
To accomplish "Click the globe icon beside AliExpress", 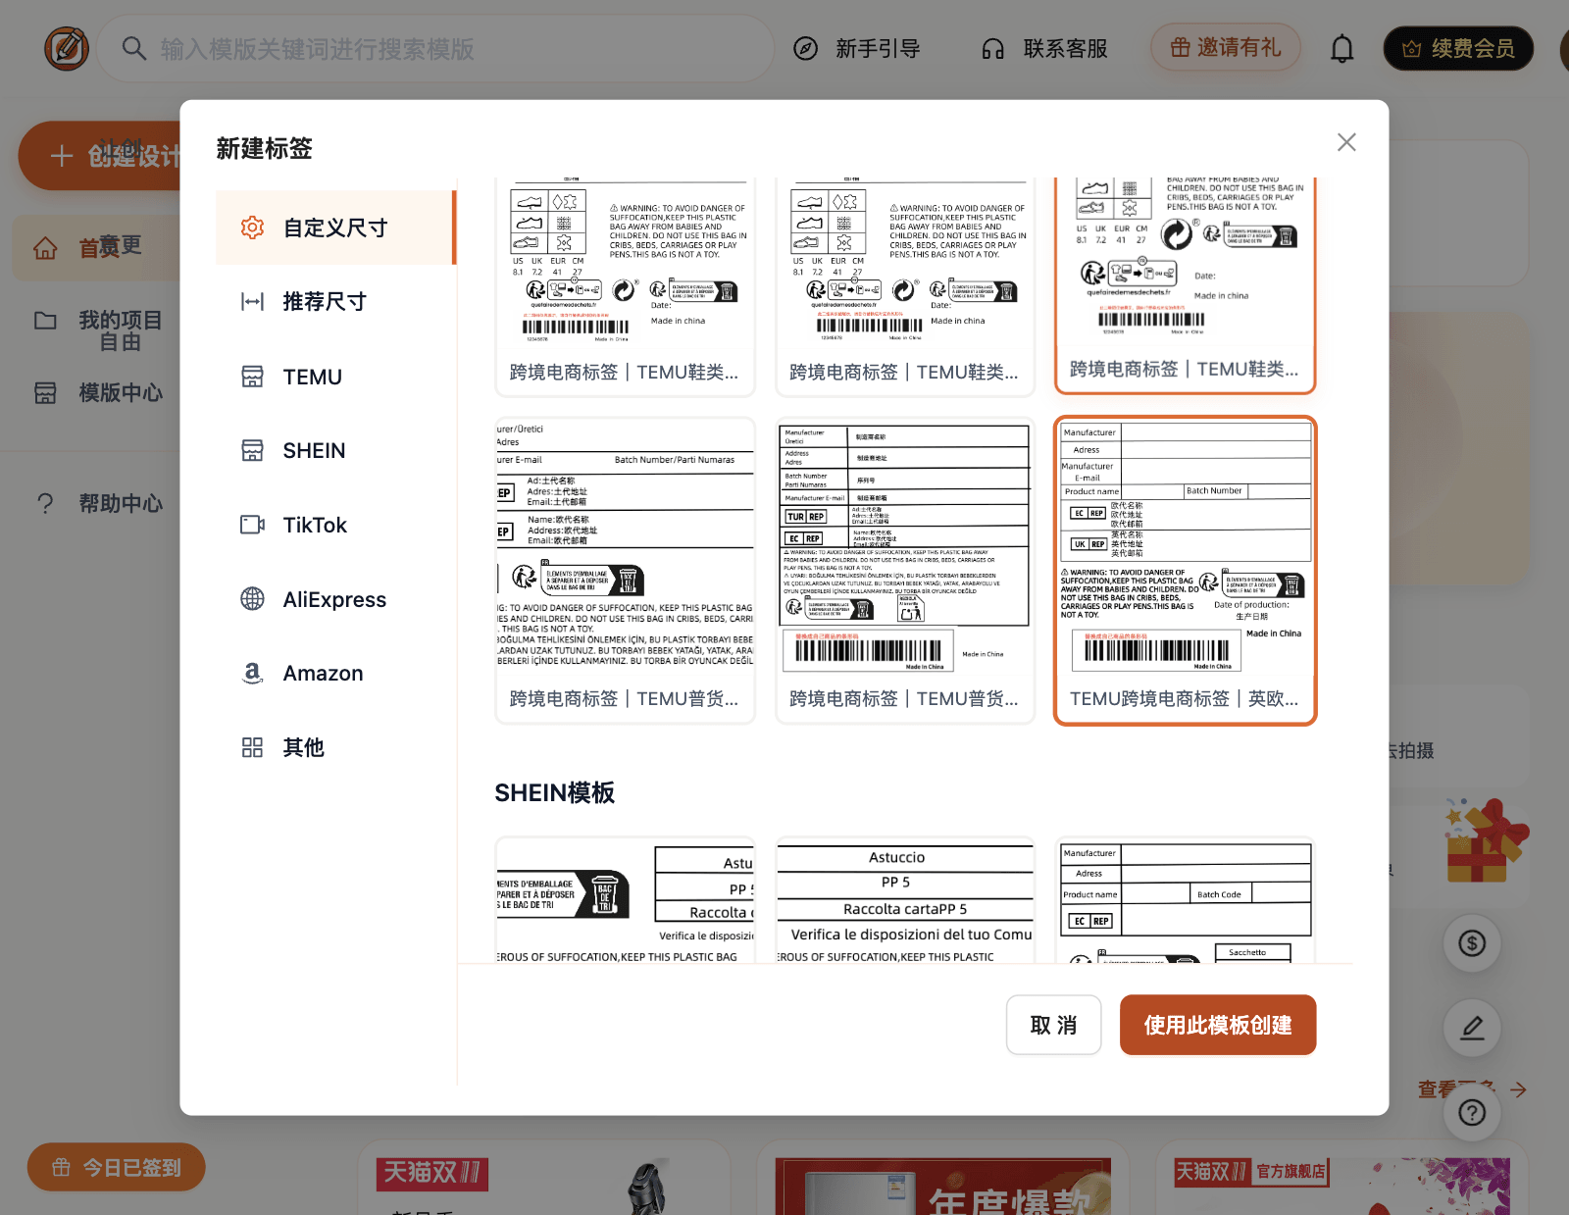I will [x=252, y=598].
